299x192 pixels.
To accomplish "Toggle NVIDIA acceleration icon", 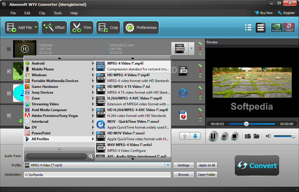I will click(x=277, y=27).
